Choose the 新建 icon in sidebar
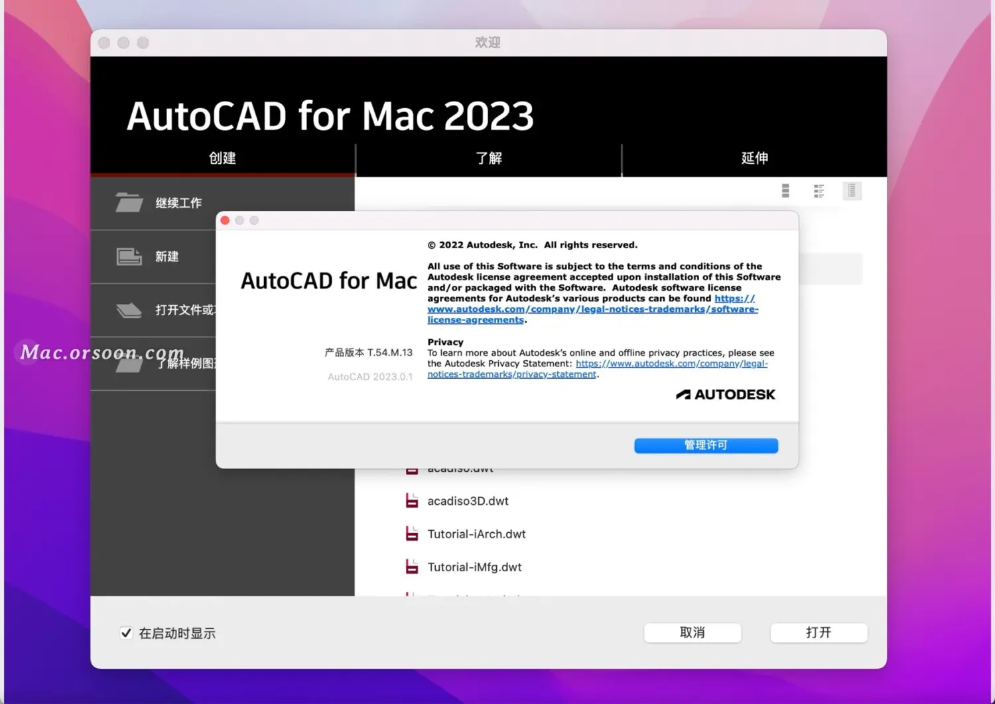Image resolution: width=995 pixels, height=704 pixels. click(129, 256)
